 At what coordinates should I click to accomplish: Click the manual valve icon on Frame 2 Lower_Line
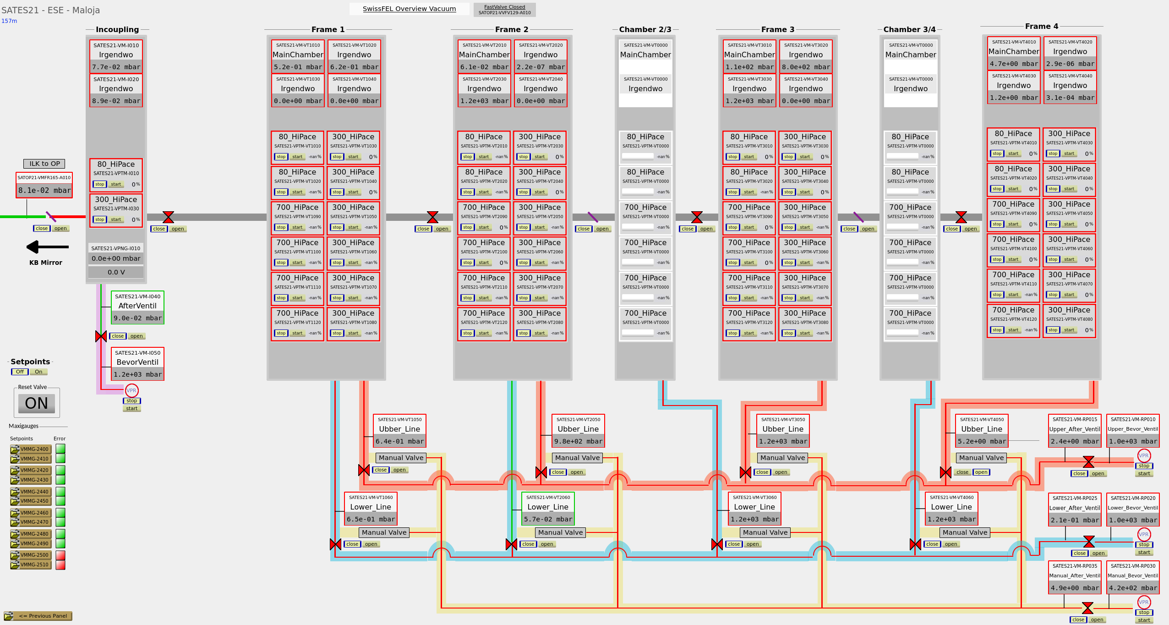(511, 544)
